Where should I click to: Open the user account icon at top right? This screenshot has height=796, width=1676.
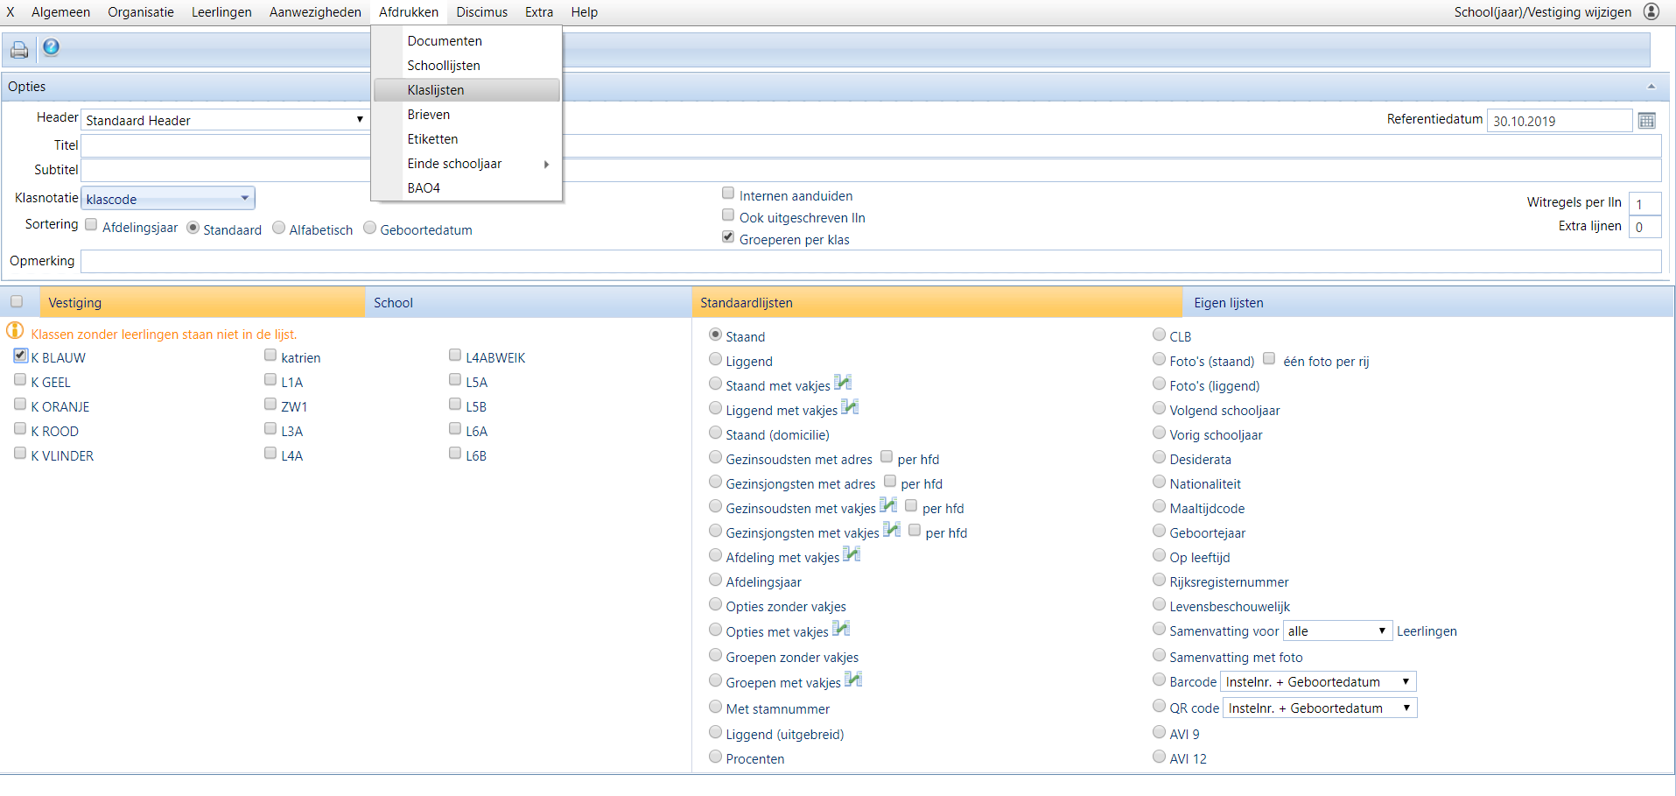tap(1651, 11)
